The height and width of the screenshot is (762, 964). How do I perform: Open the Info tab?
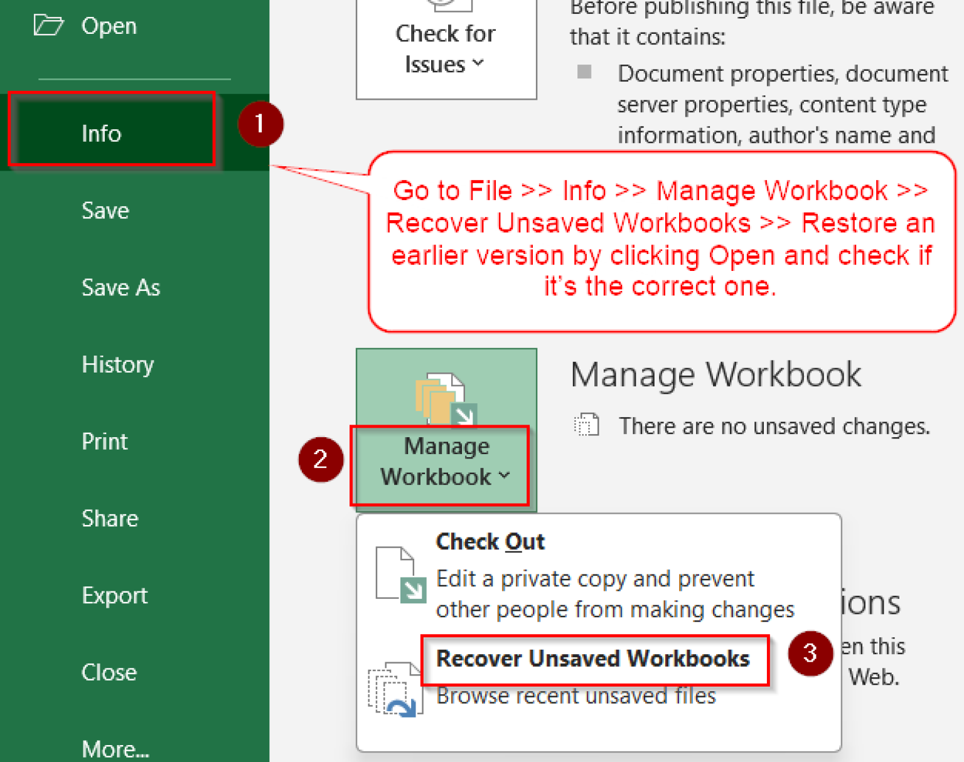tap(102, 133)
